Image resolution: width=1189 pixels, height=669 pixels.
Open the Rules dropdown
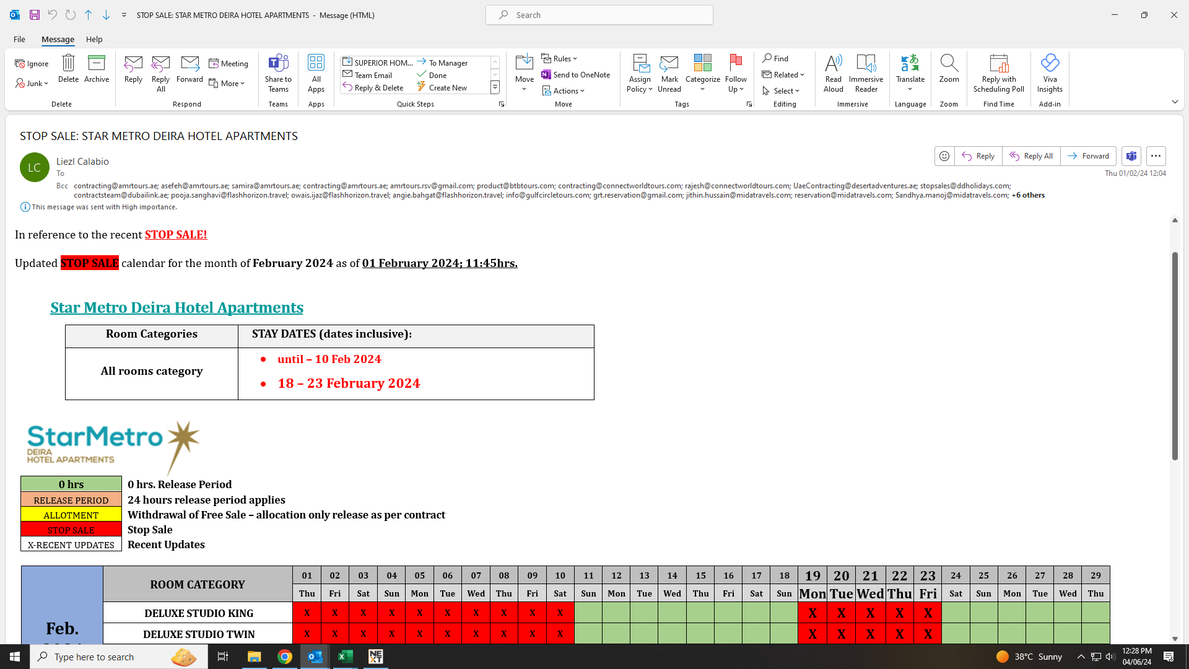pos(559,58)
